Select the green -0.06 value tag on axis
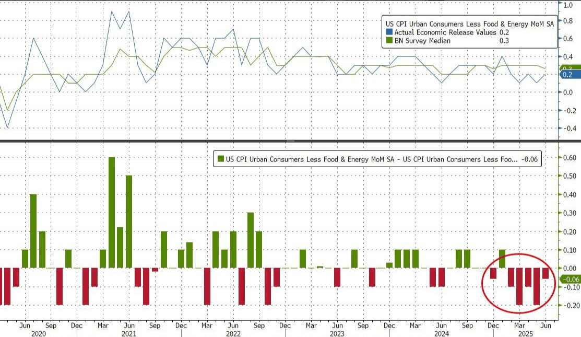The width and height of the screenshot is (581, 337). click(x=570, y=279)
